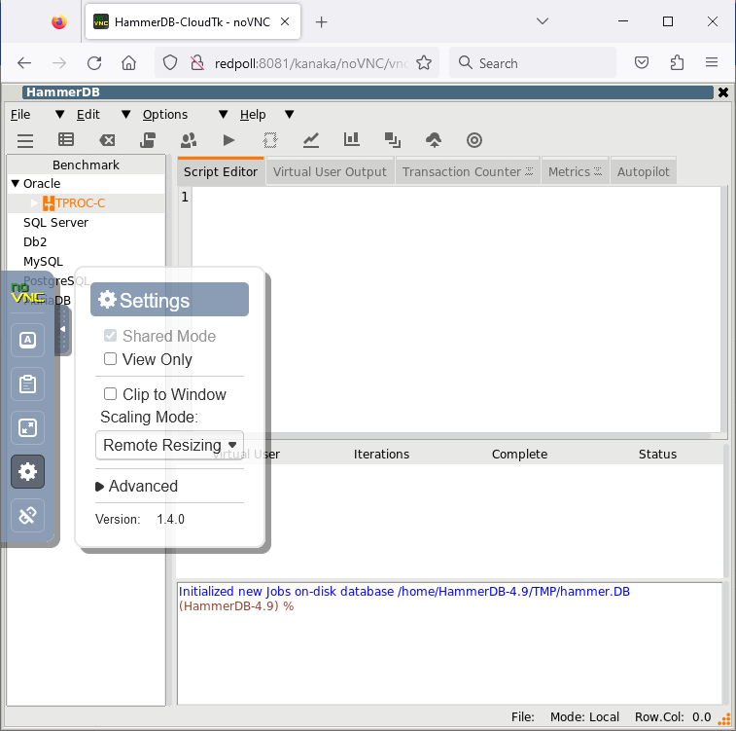The image size is (736, 731).
Task: Open the Scaling Mode dropdown
Action: coord(169,445)
